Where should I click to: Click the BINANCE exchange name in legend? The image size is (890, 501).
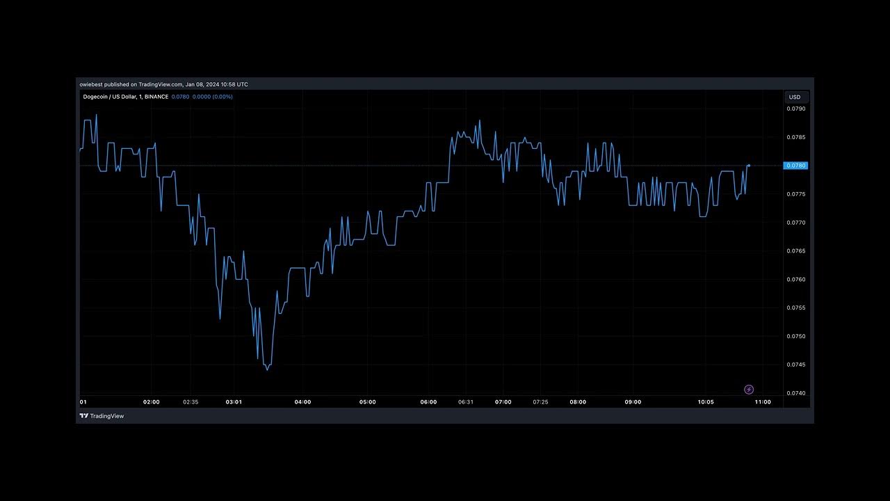[156, 97]
